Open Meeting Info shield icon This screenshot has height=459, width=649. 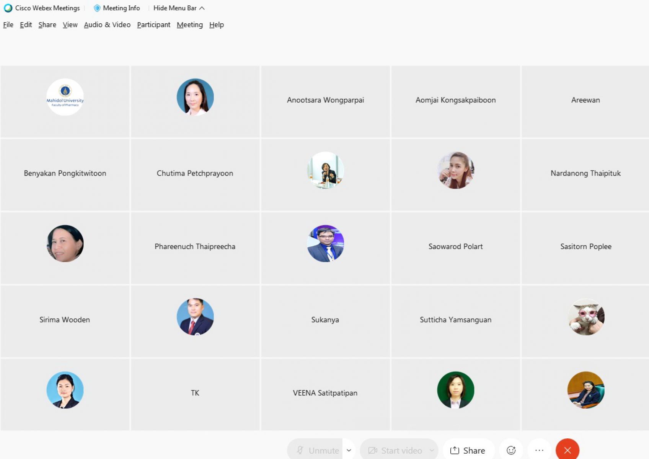pyautogui.click(x=97, y=8)
